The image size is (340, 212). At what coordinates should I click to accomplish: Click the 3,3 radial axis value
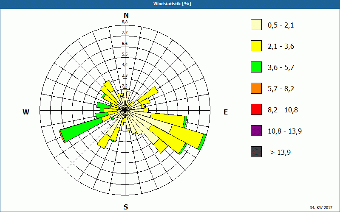tap(125, 75)
